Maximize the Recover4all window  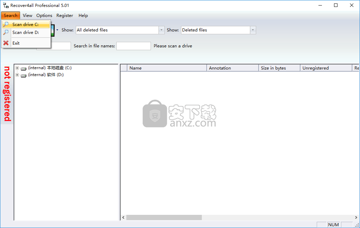click(x=336, y=5)
